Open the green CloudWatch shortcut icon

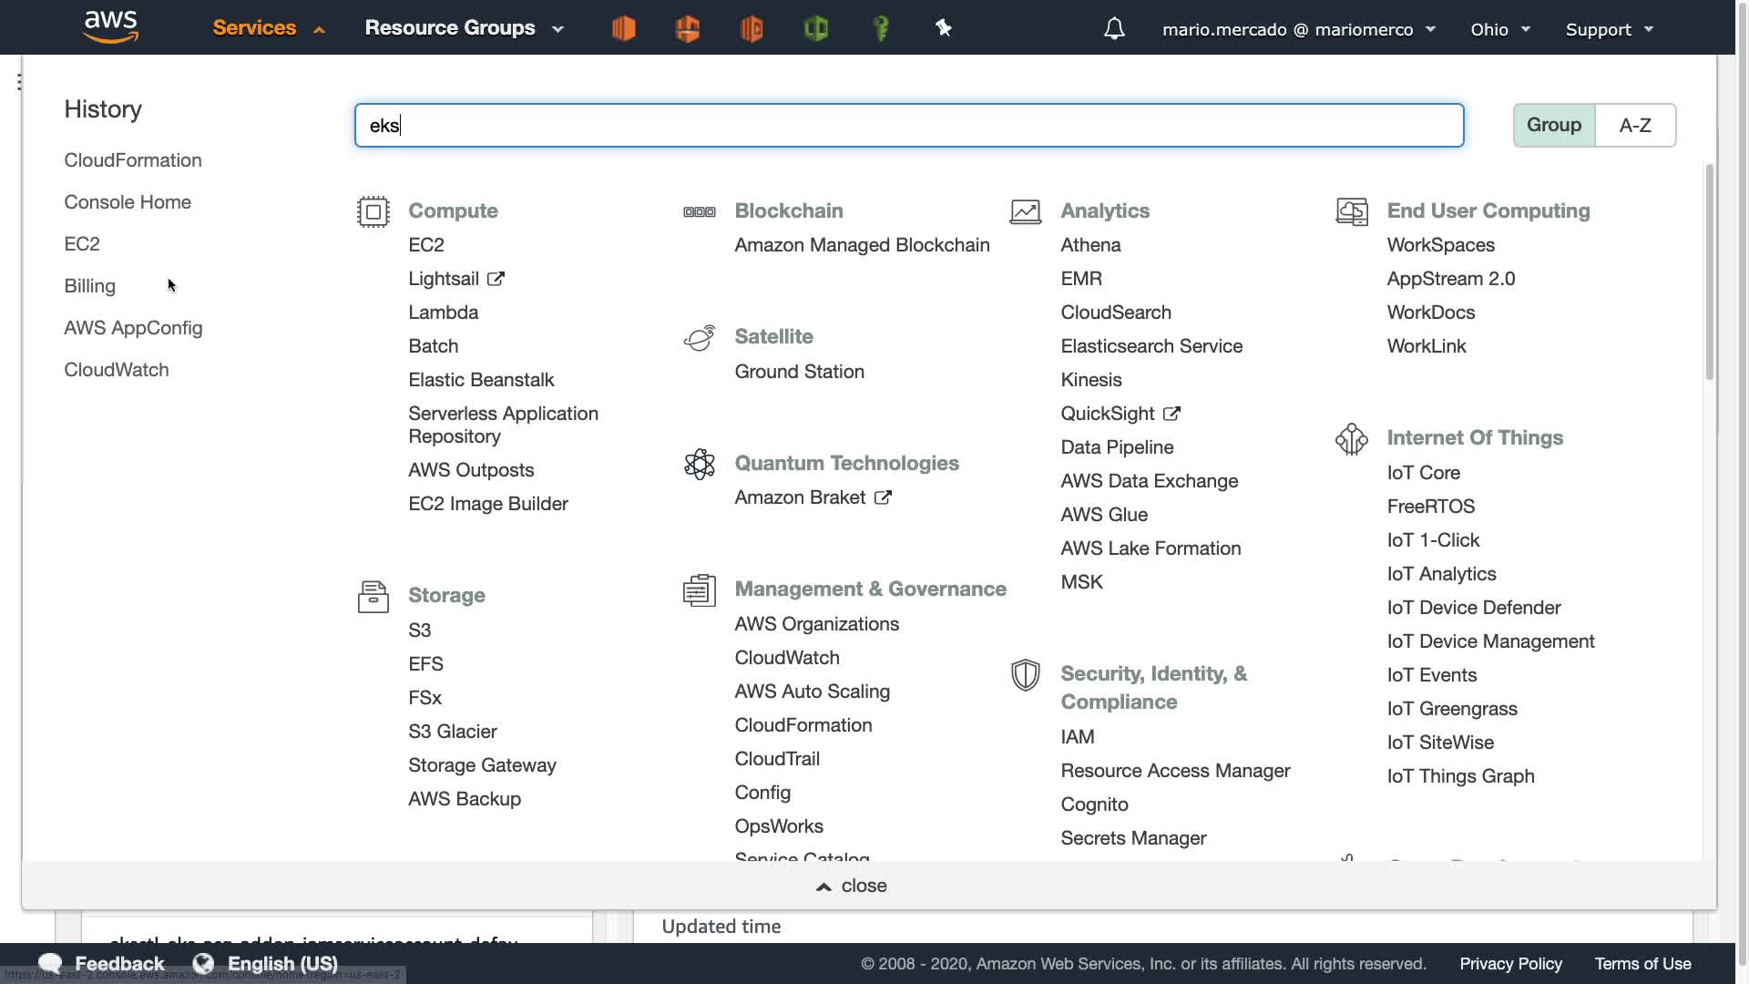(x=816, y=29)
